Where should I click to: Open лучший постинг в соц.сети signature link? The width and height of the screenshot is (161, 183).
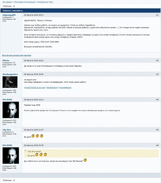[x=35, y=87]
